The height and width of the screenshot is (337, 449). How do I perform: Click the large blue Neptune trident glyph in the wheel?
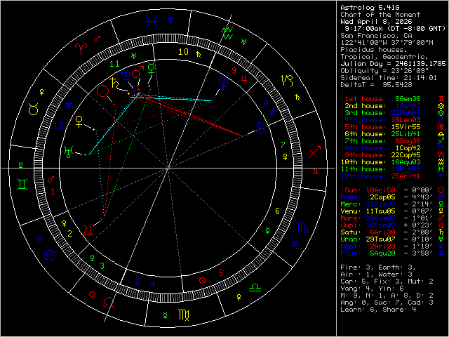coord(126,77)
